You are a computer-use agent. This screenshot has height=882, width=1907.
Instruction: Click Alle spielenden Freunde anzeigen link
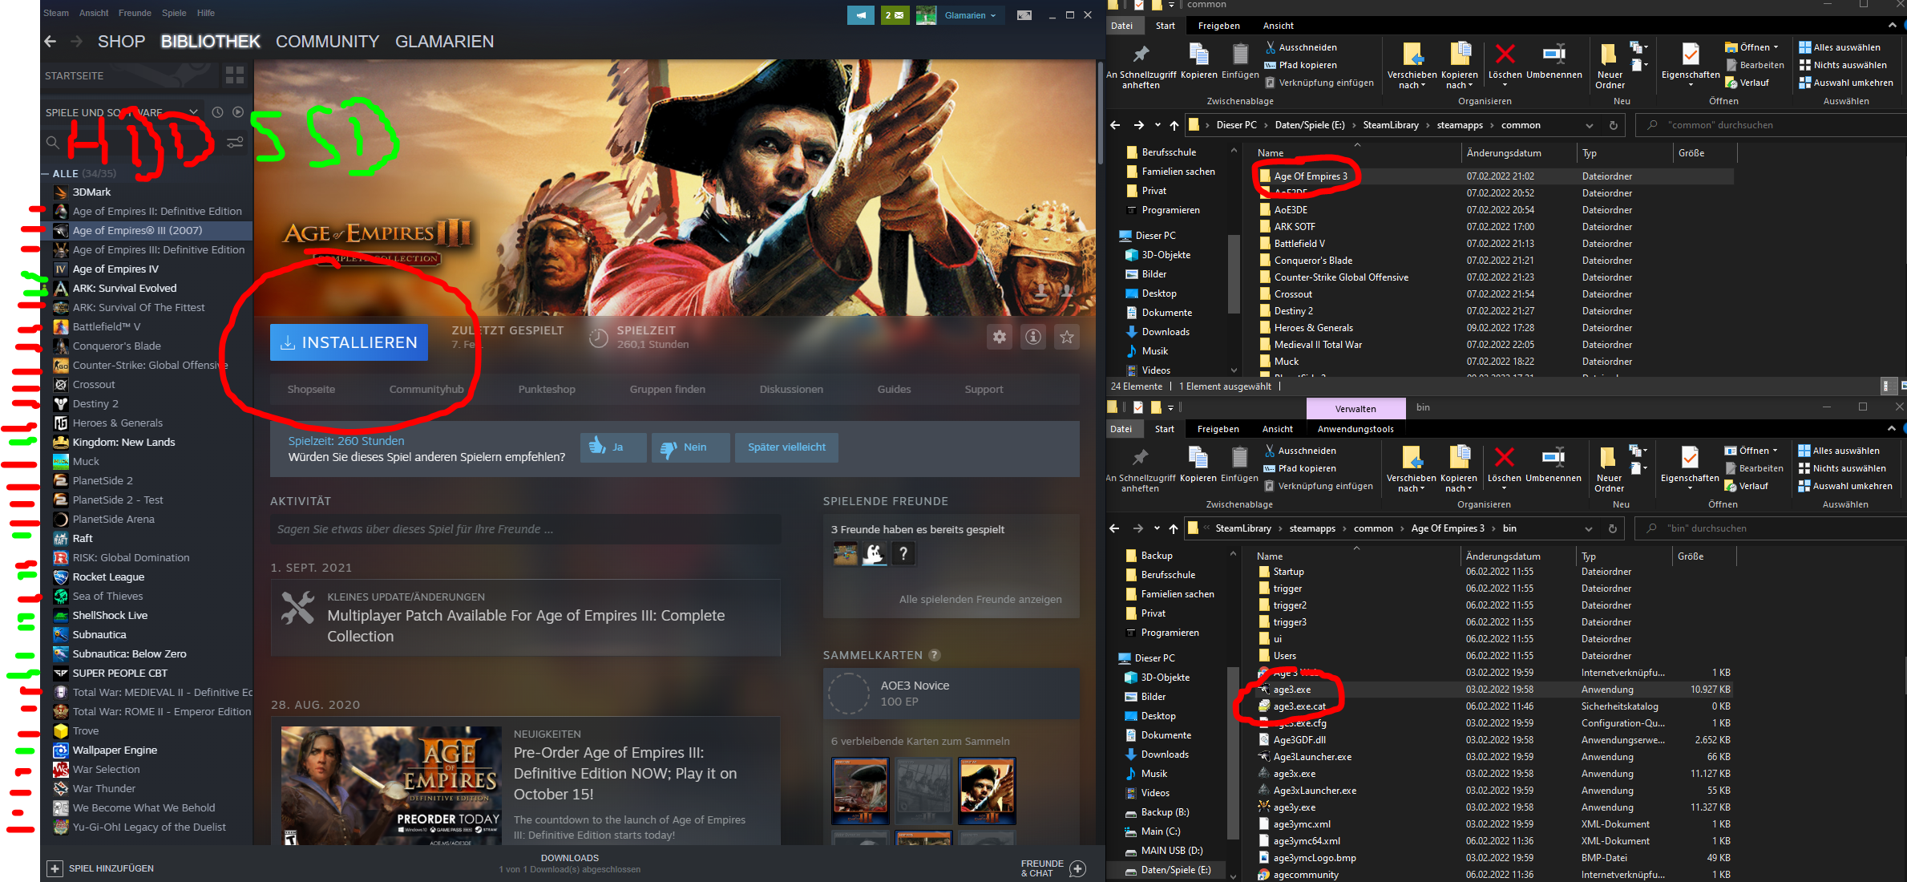[x=980, y=599]
